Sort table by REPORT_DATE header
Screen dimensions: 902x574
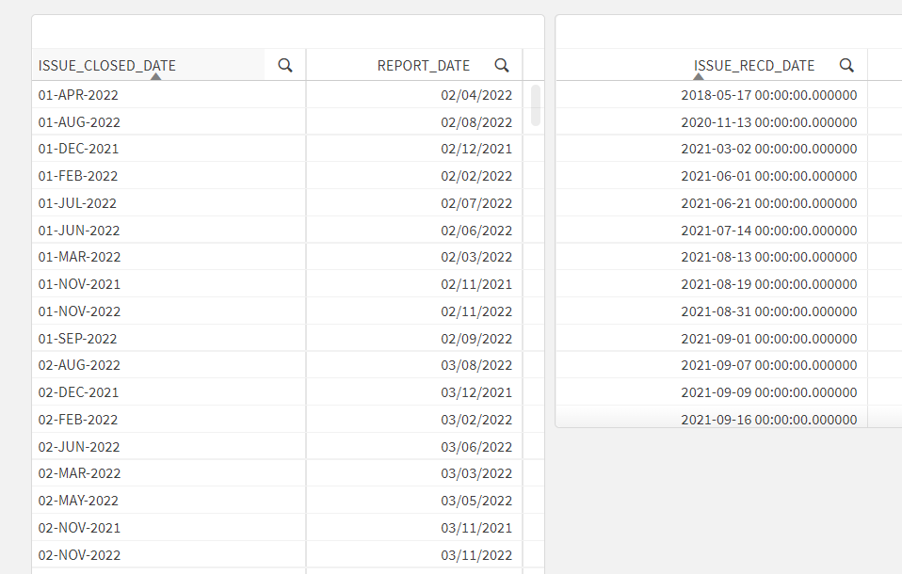coord(423,65)
